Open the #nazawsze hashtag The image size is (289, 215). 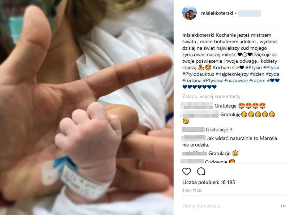point(236,80)
